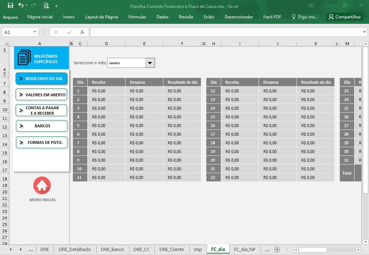Click the VALORES EM ABERTO button
The image size is (369, 255).
(41, 94)
